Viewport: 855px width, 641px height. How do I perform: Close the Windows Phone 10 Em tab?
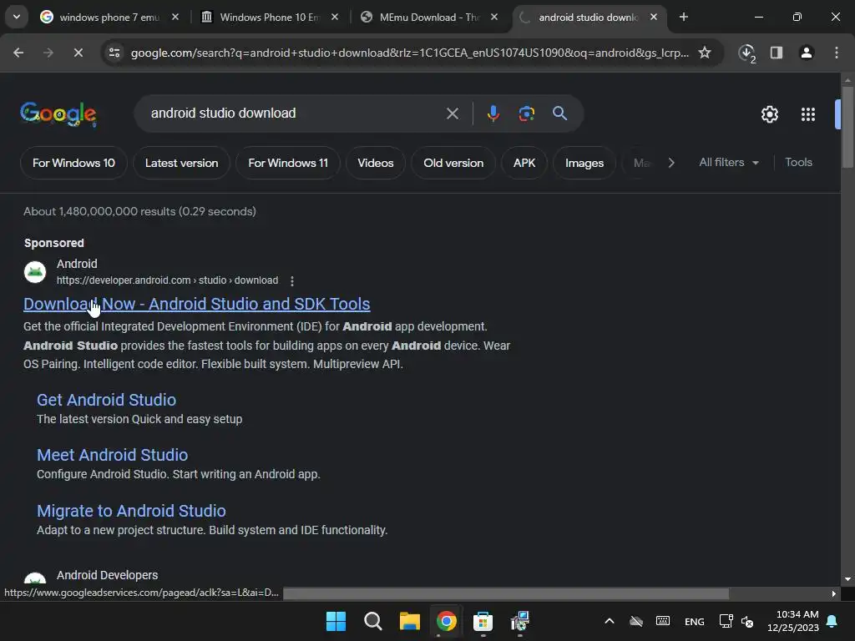point(335,17)
